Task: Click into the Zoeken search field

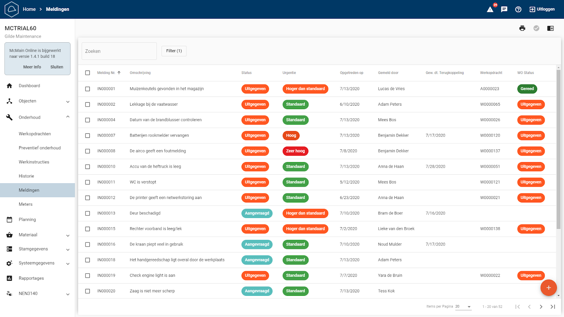Action: click(119, 51)
